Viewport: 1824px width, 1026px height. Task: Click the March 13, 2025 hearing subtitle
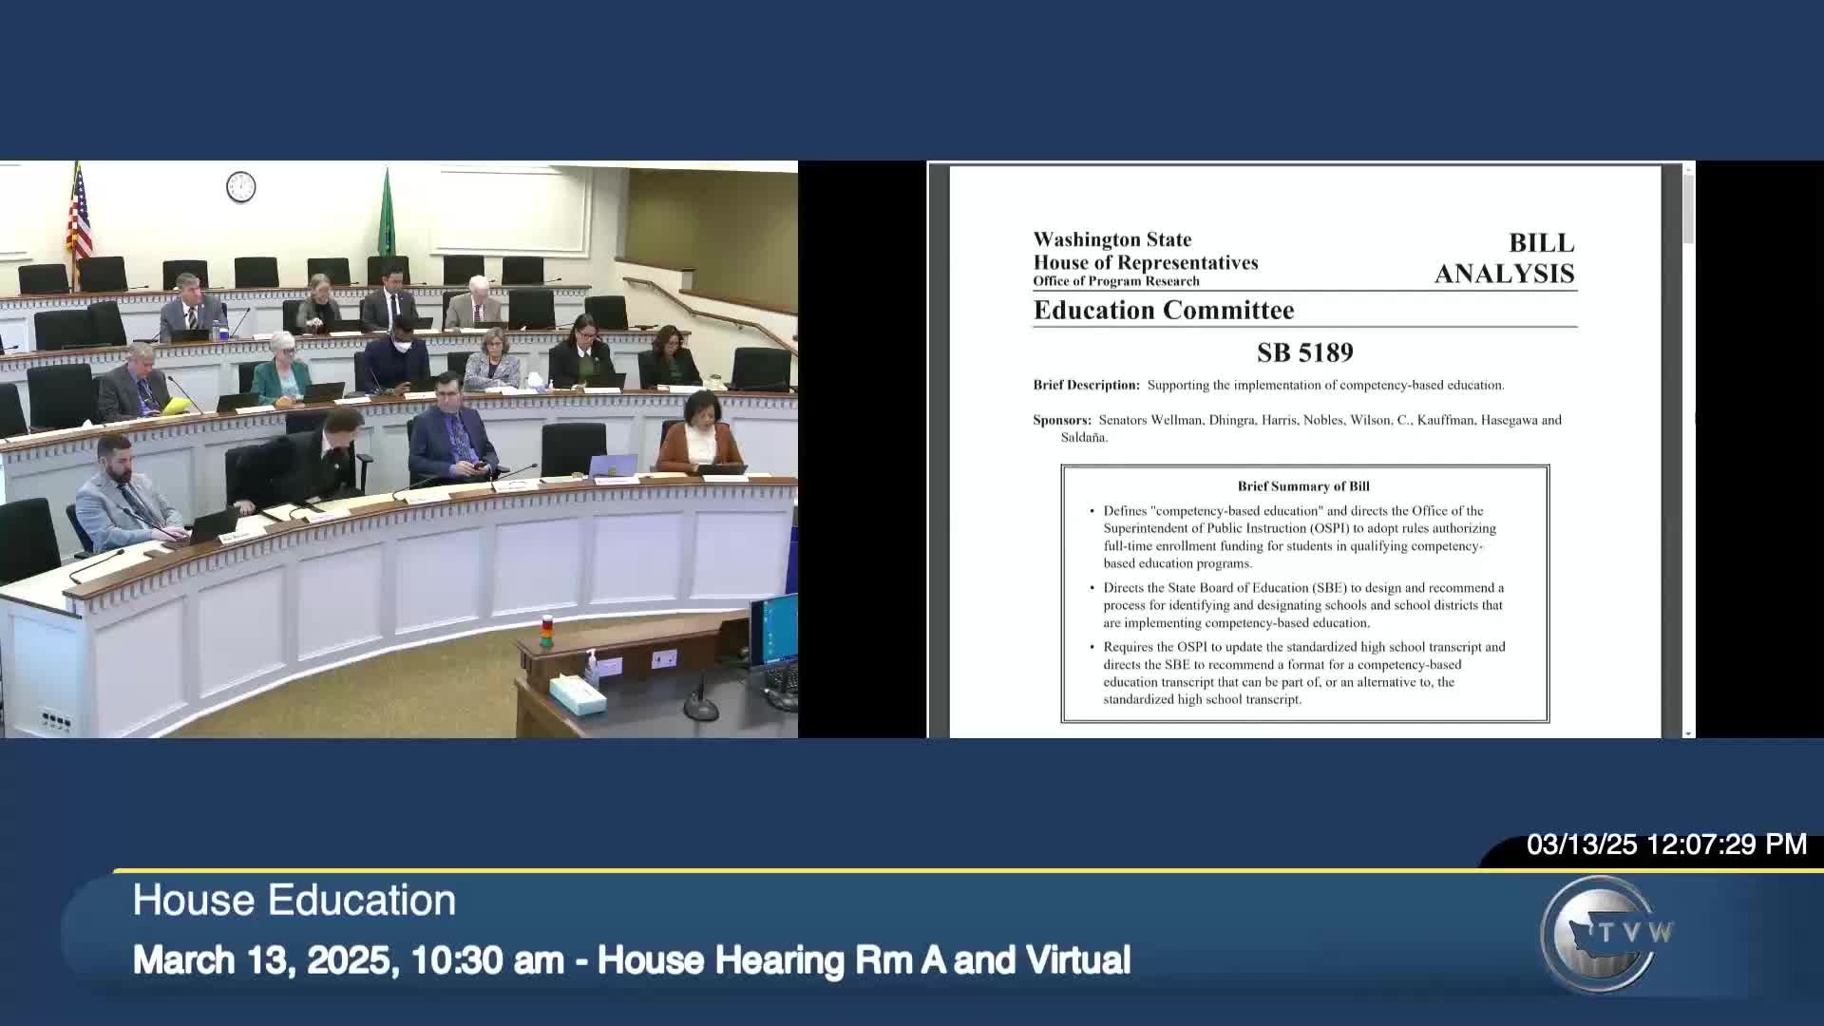[x=631, y=960]
